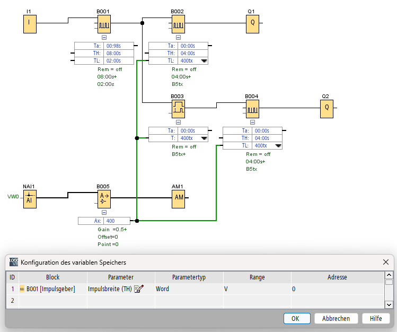The height and width of the screenshot is (332, 397).
Task: Open help with the Hilfe button
Action: coord(376,318)
